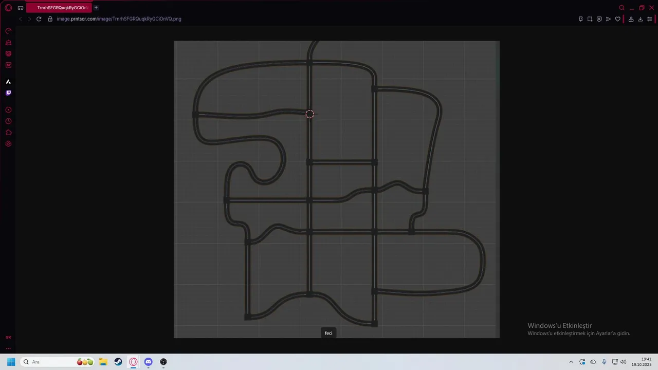Open the OneDrive cloud tray icon
Screen dimensions: 658x370
pyautogui.click(x=593, y=362)
